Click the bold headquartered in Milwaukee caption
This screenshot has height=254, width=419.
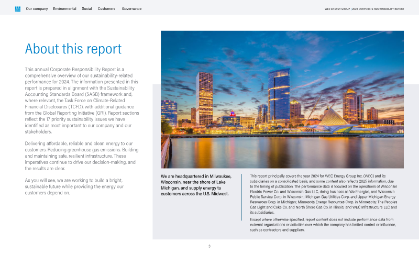point(196,185)
